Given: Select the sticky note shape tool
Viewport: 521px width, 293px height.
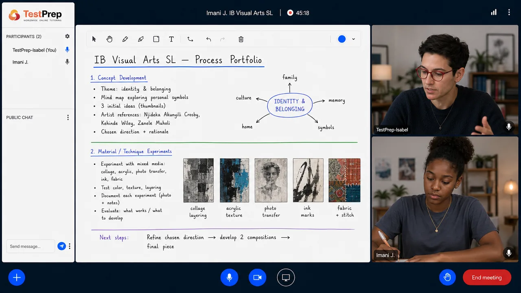Looking at the screenshot, I should coord(156,39).
